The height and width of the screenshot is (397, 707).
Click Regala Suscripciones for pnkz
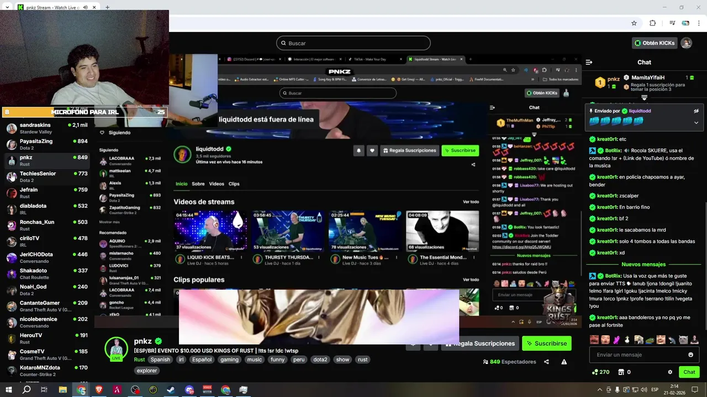pos(480,344)
